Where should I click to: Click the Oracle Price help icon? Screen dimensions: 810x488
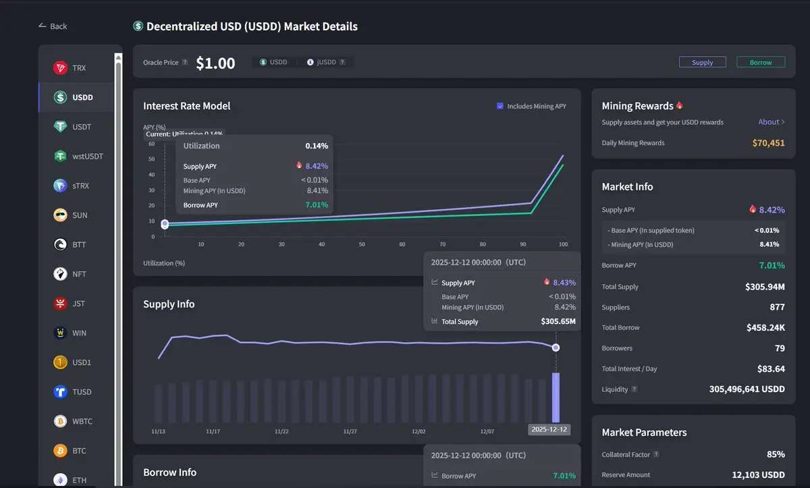click(x=185, y=62)
